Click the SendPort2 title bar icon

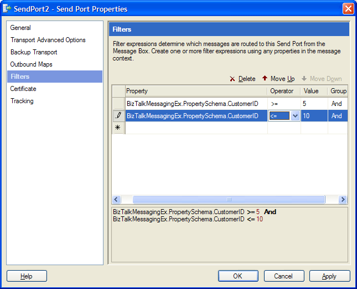(x=7, y=9)
